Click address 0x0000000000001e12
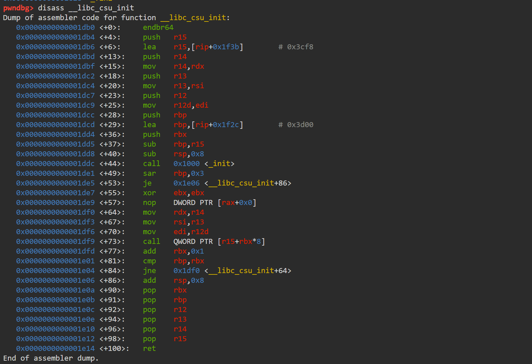 tap(55, 339)
